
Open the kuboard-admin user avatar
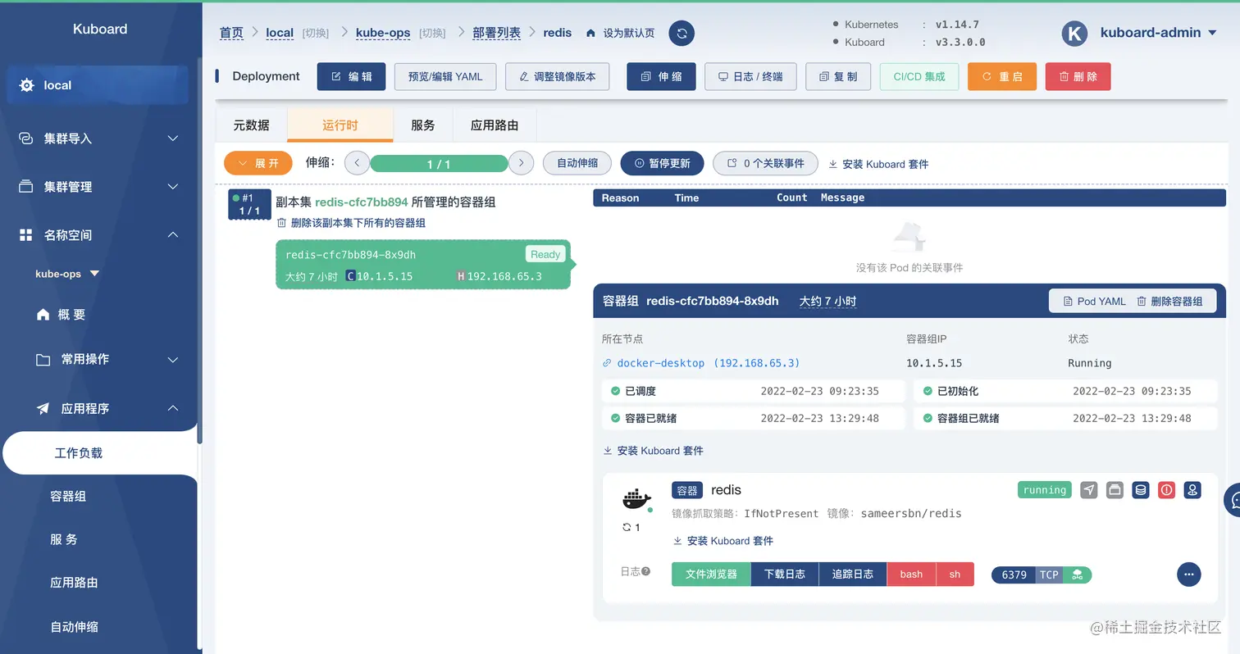tap(1074, 34)
